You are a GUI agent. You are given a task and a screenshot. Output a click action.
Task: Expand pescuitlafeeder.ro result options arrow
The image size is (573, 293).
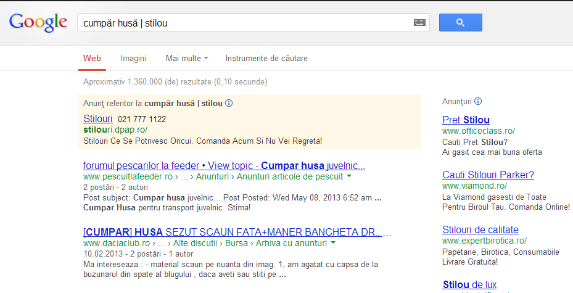click(350, 176)
